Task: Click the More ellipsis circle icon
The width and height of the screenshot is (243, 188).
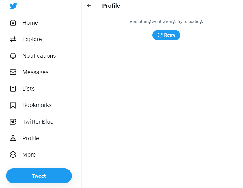Action: point(13,155)
